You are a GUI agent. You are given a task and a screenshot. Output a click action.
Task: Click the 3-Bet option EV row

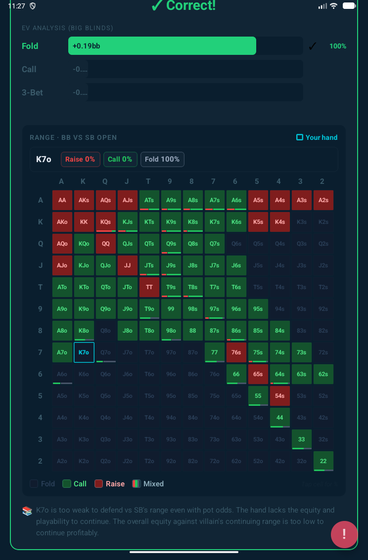click(162, 92)
